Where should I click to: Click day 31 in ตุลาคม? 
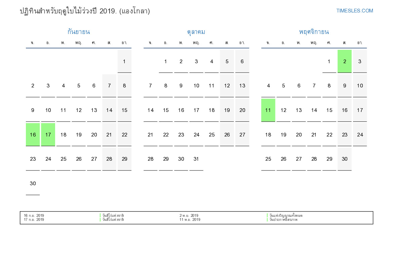tap(196, 159)
